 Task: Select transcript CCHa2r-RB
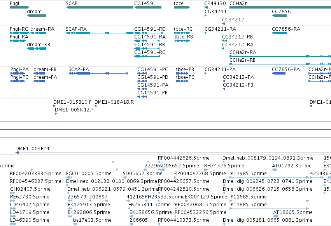coord(243,60)
